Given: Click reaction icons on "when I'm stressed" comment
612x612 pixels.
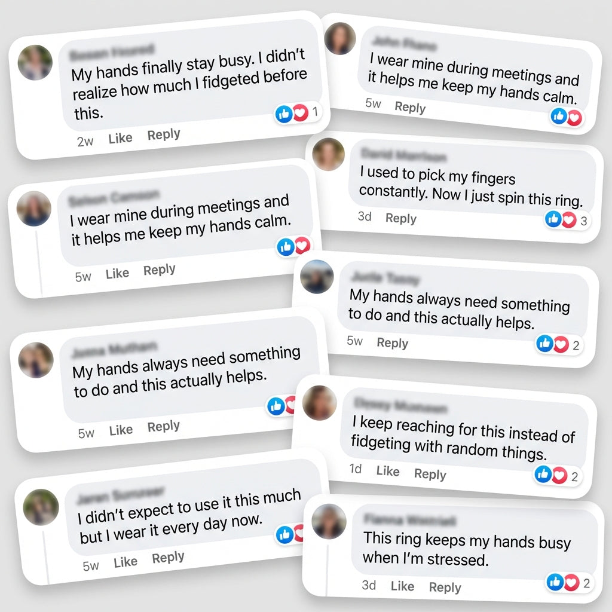Looking at the screenshot, I should tap(563, 582).
